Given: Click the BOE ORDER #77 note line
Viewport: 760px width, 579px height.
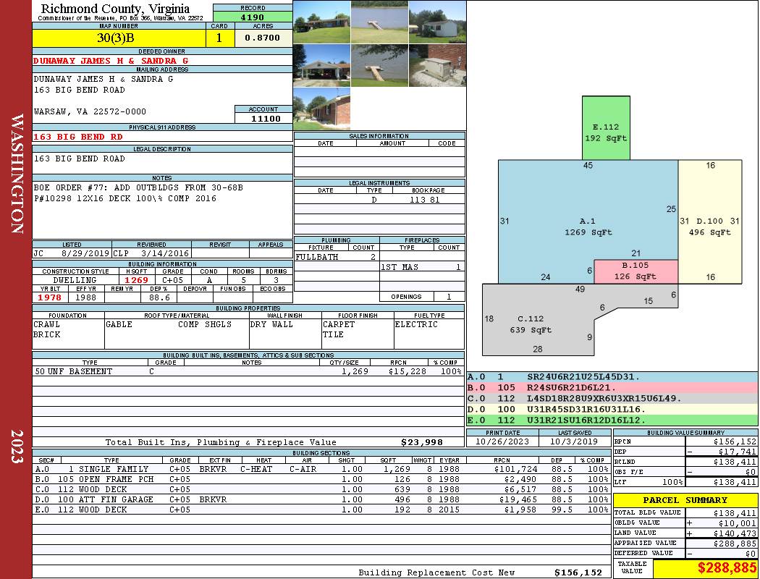Looking at the screenshot, I should (138, 187).
